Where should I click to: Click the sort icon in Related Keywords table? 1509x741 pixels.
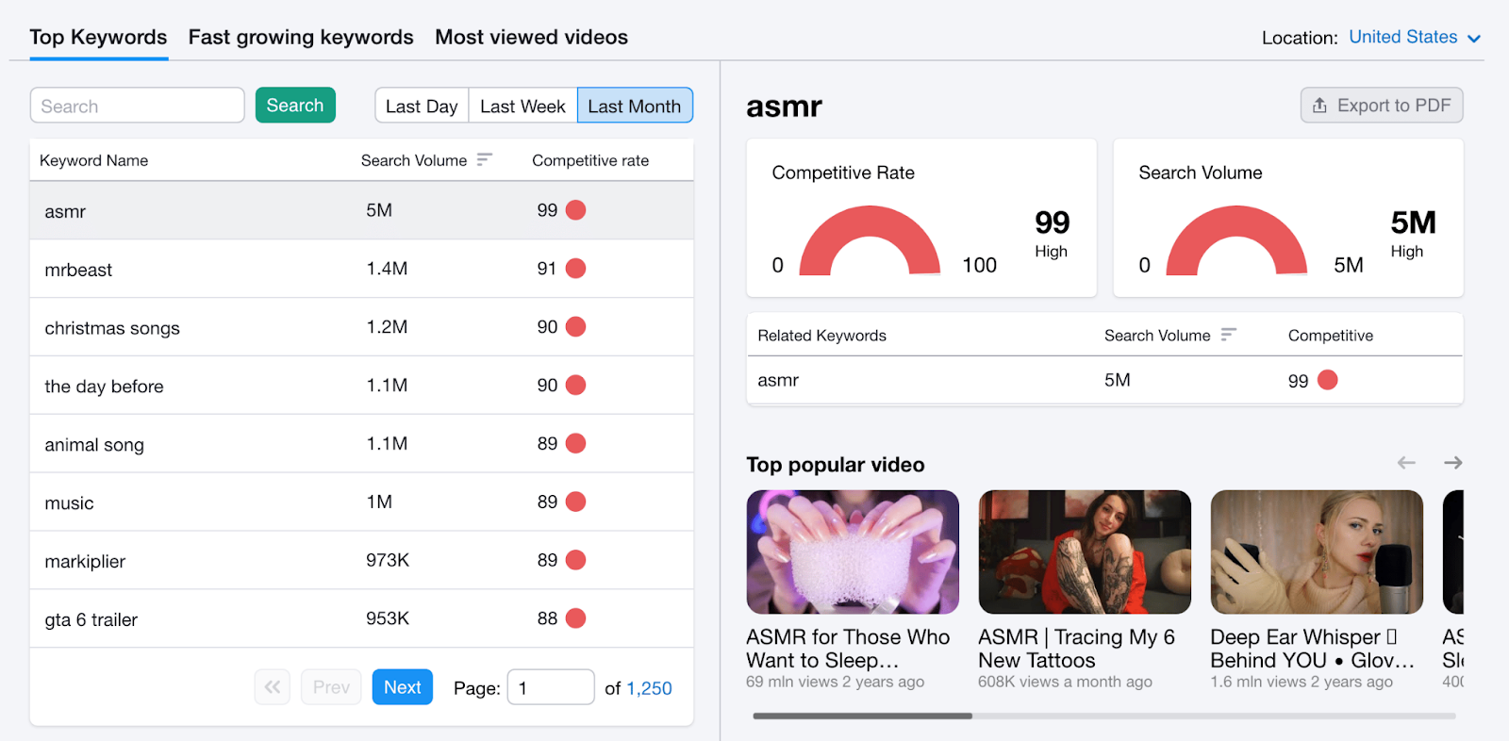1228,335
